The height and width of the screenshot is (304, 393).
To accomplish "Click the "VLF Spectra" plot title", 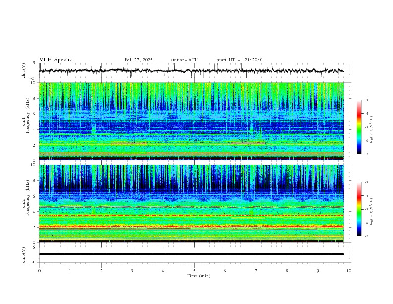I will [56, 60].
